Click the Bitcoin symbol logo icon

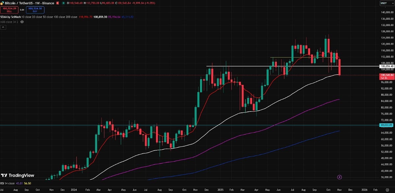tap(2, 3)
